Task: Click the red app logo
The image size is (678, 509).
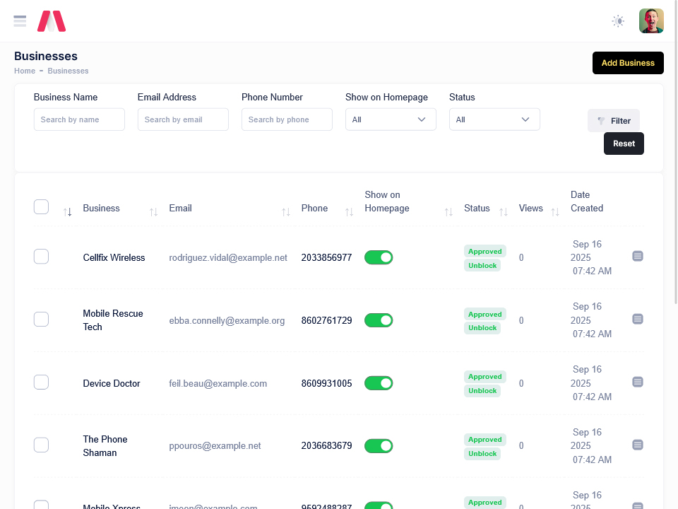Action: [52, 21]
